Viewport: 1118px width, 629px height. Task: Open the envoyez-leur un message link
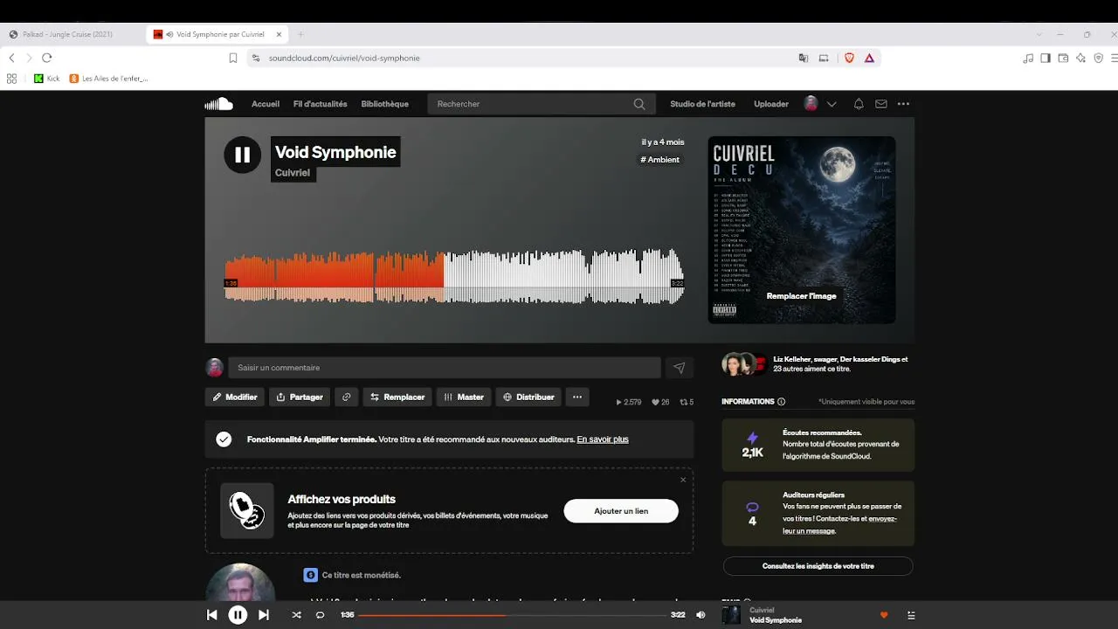(x=840, y=525)
